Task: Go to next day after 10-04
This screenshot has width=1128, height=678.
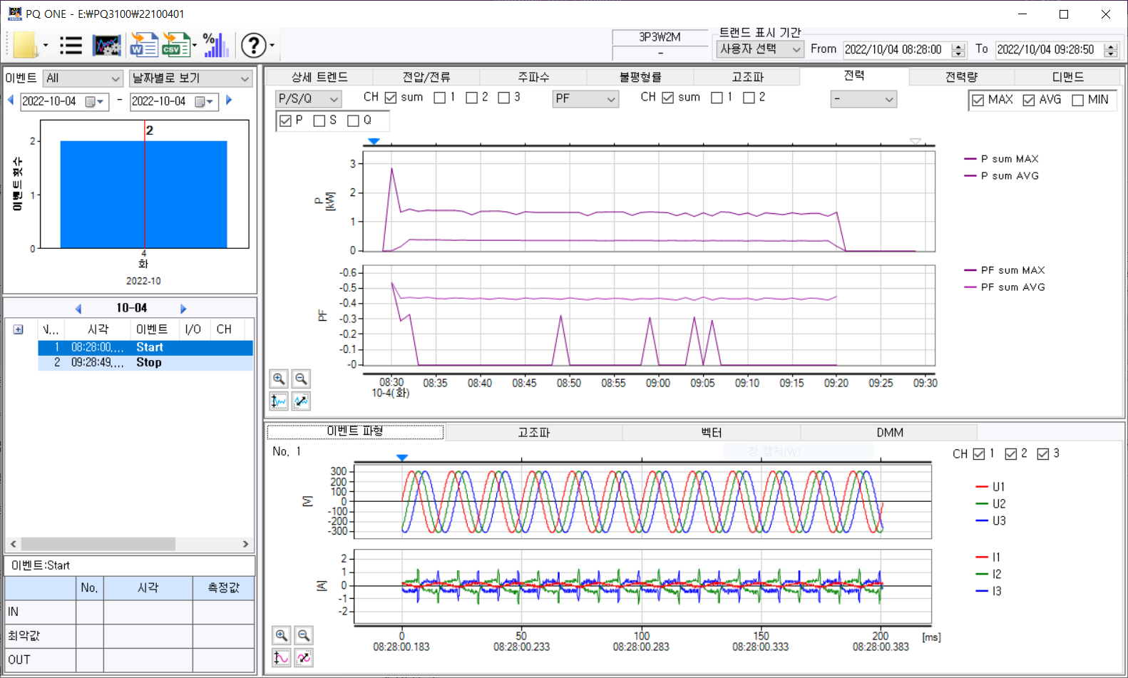Action: click(x=183, y=309)
